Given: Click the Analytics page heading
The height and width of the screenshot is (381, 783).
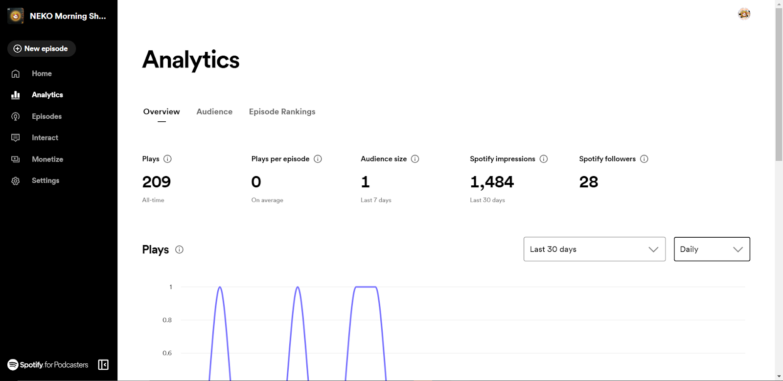Looking at the screenshot, I should tap(191, 60).
